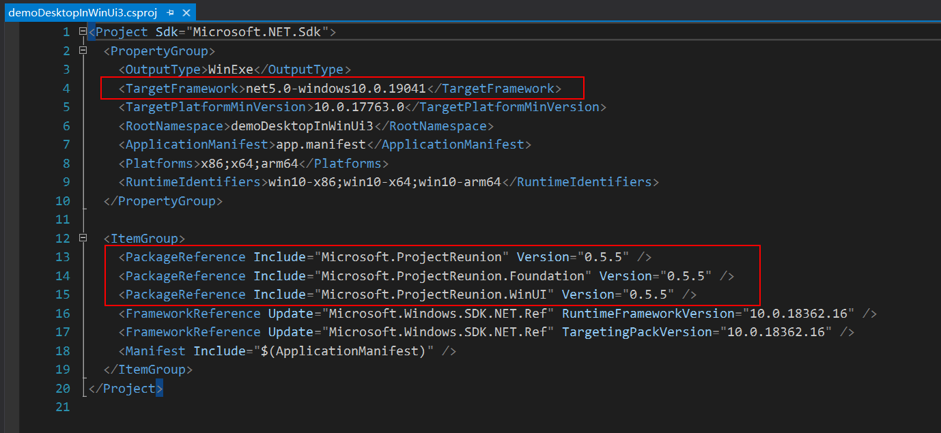Collapse the Project element on line 1
The height and width of the screenshot is (433, 941).
[83, 31]
